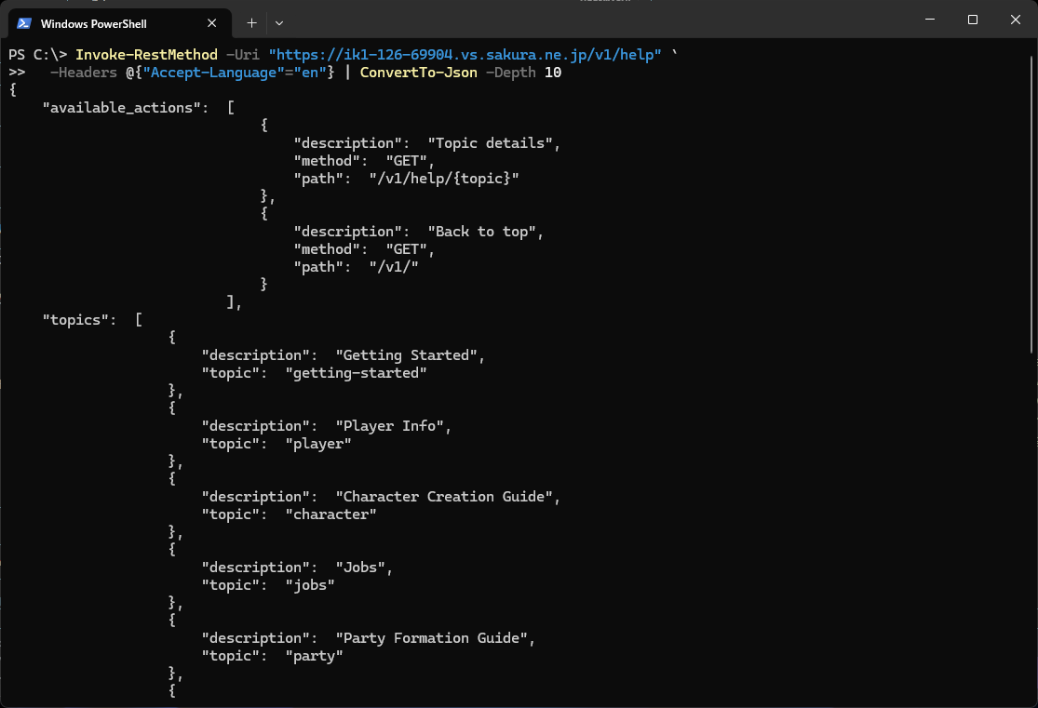The height and width of the screenshot is (708, 1038).
Task: Open a new tab with the plus button
Action: pos(251,22)
